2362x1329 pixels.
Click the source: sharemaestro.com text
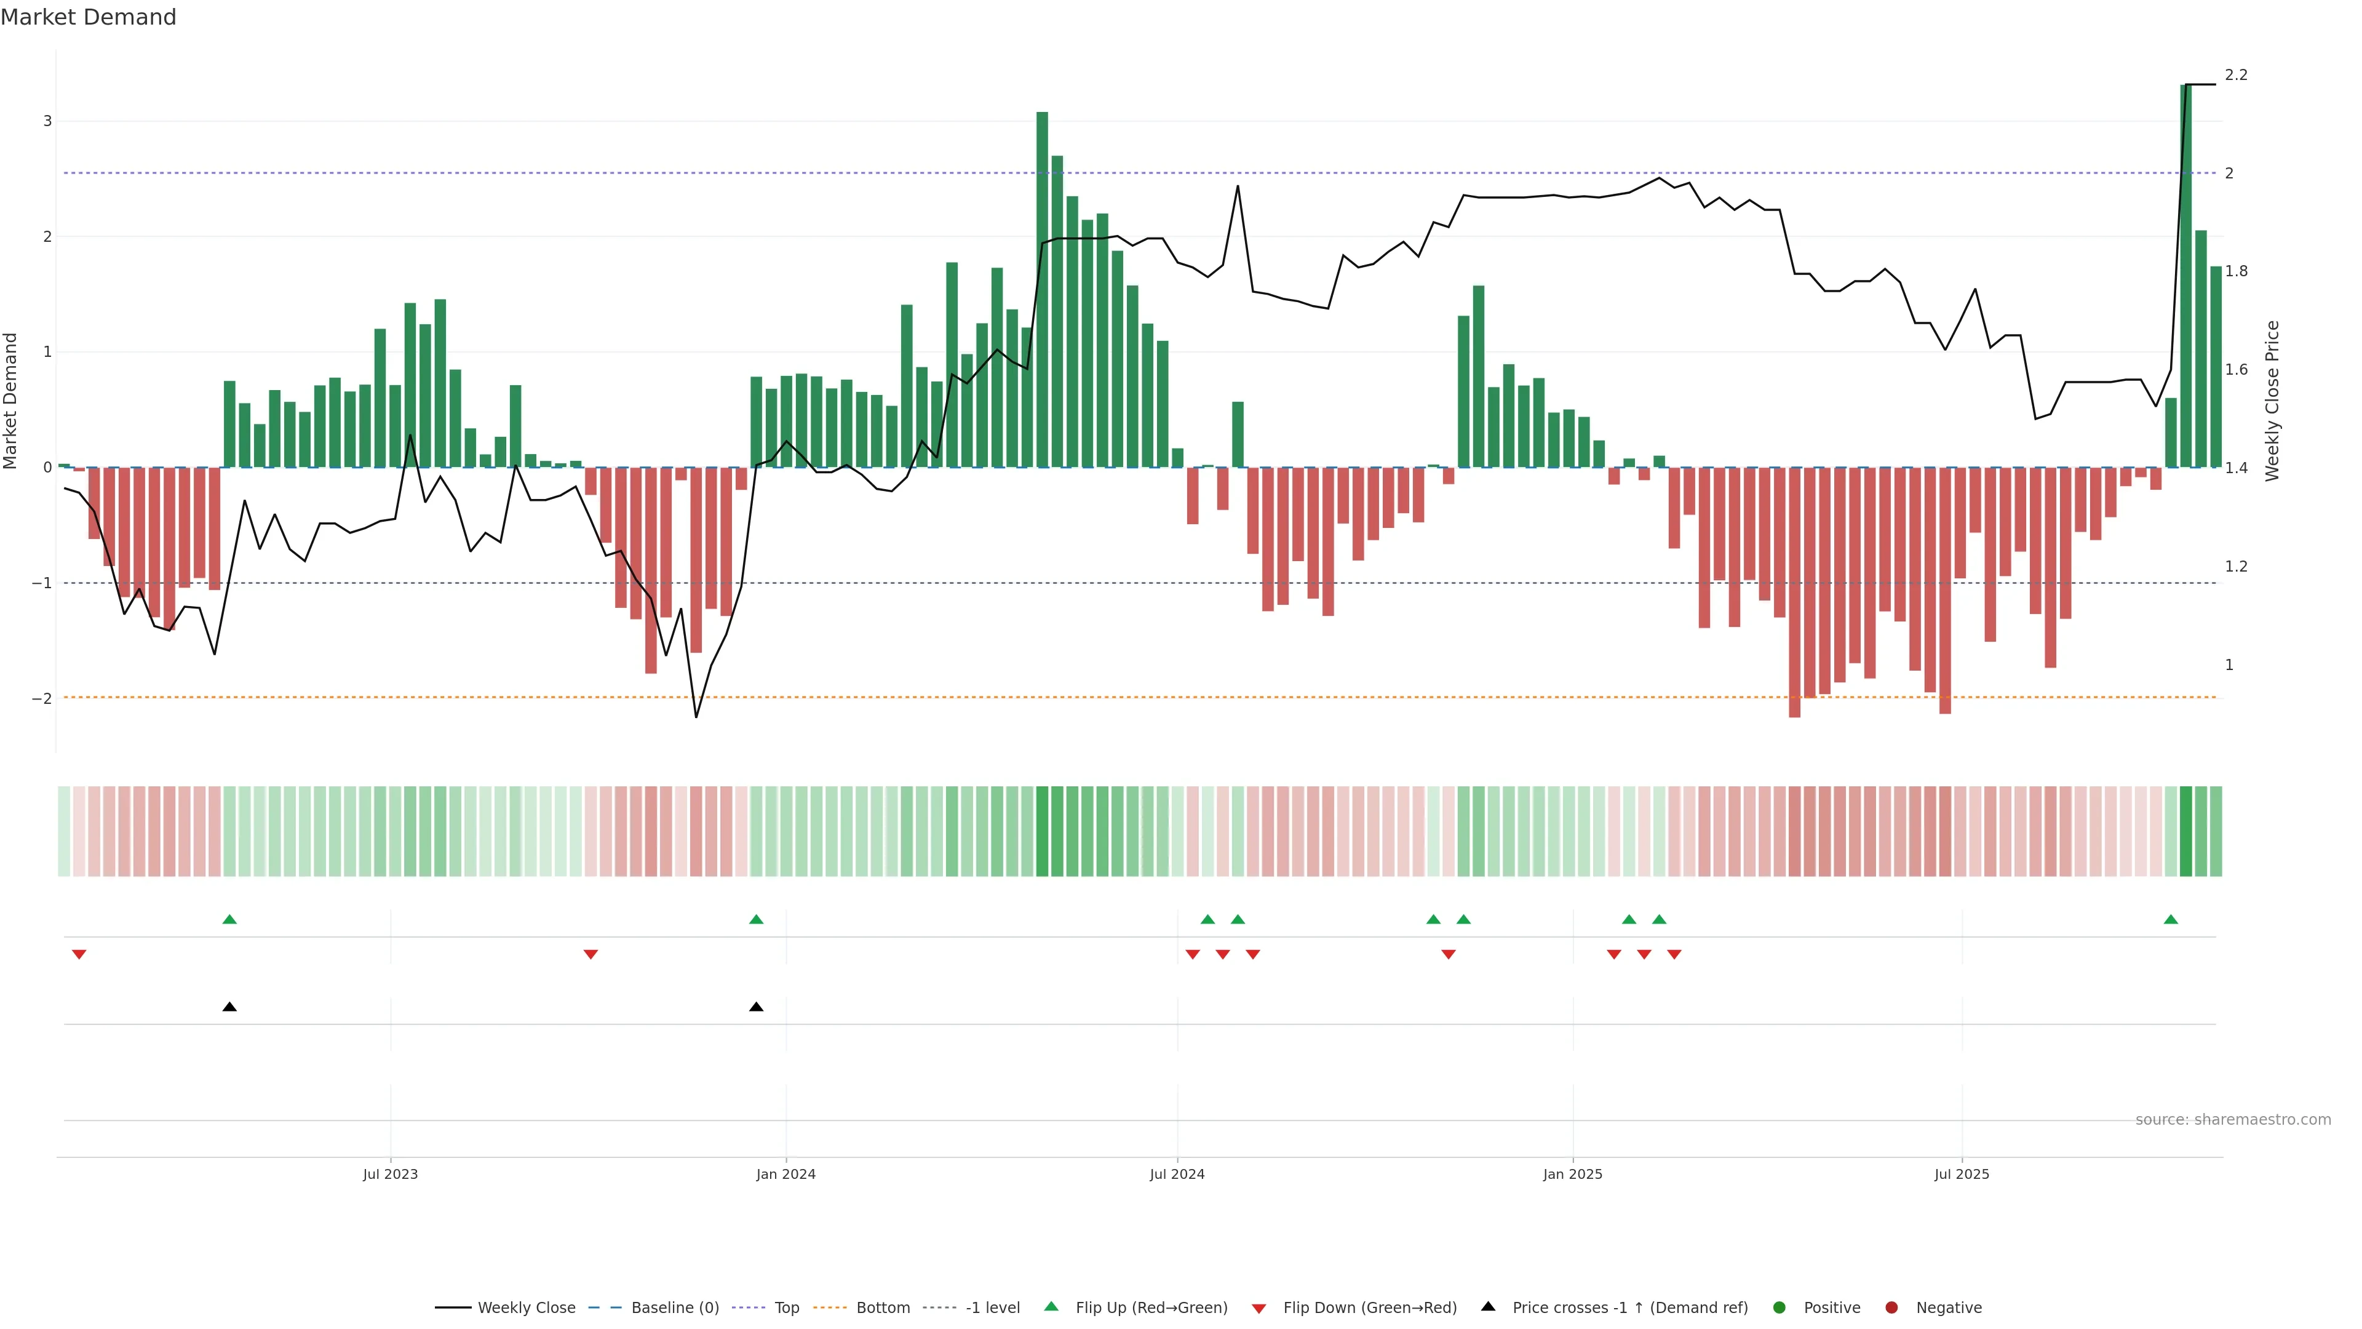pos(2233,1120)
